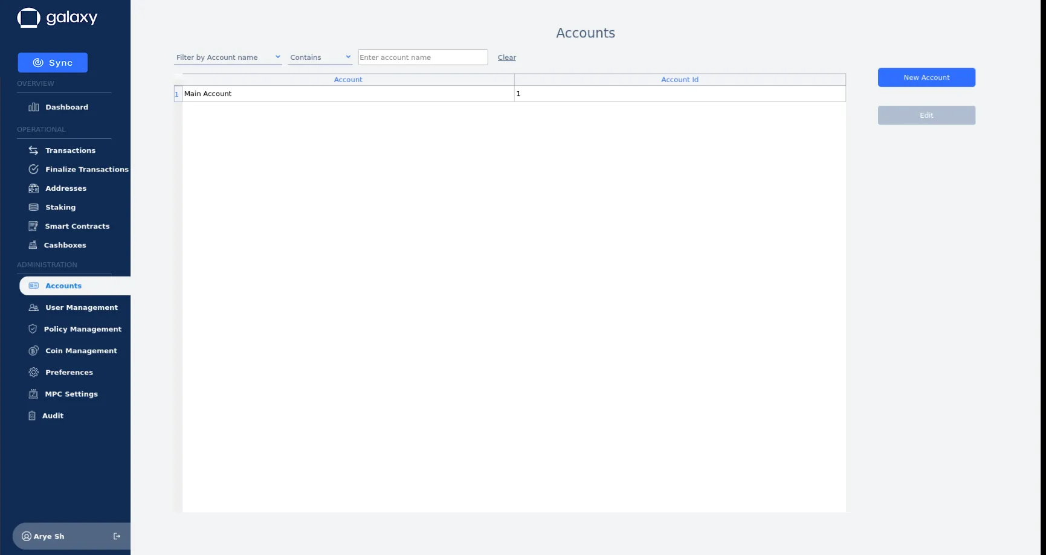Screen dimensions: 1046x555
Task: Open User Management section
Action: (x=82, y=307)
